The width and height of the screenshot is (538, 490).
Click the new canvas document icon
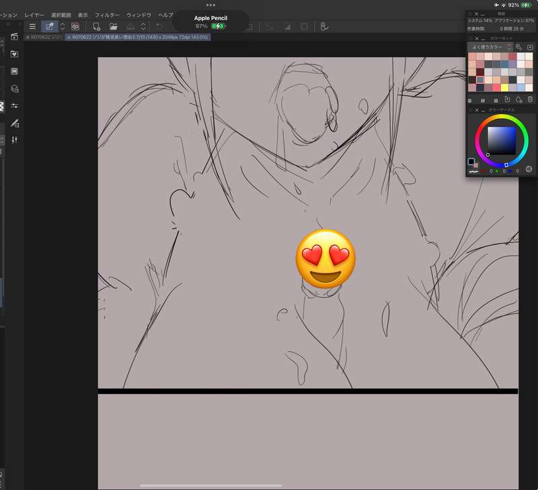coord(96,27)
